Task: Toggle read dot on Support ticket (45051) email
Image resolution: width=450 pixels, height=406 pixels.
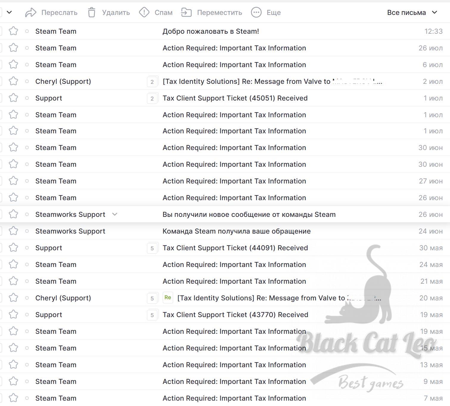Action: (27, 98)
